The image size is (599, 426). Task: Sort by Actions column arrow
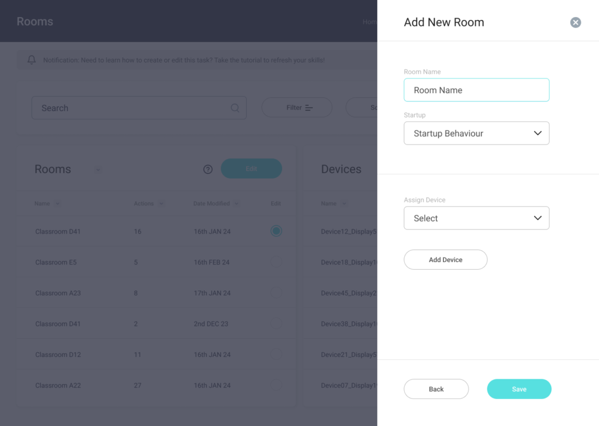point(161,204)
